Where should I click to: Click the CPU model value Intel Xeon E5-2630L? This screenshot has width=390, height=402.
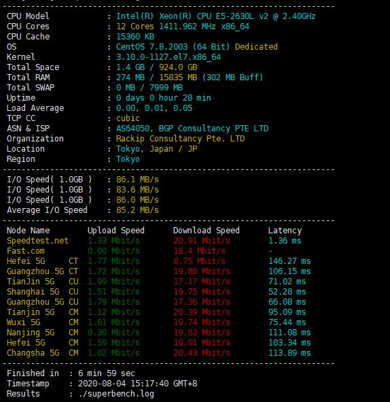click(x=215, y=16)
